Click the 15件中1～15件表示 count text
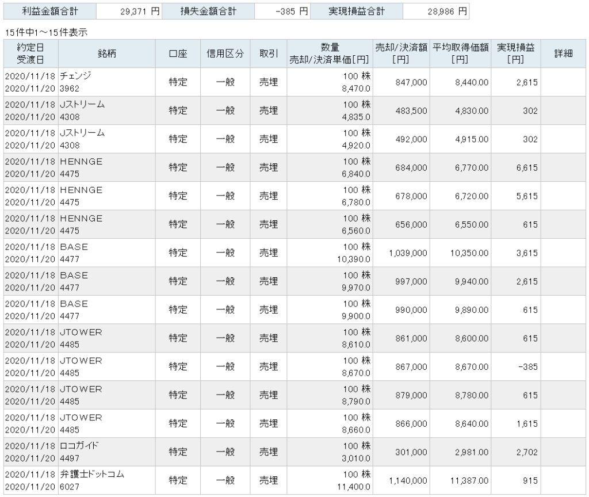The height and width of the screenshot is (497, 589). click(x=46, y=32)
